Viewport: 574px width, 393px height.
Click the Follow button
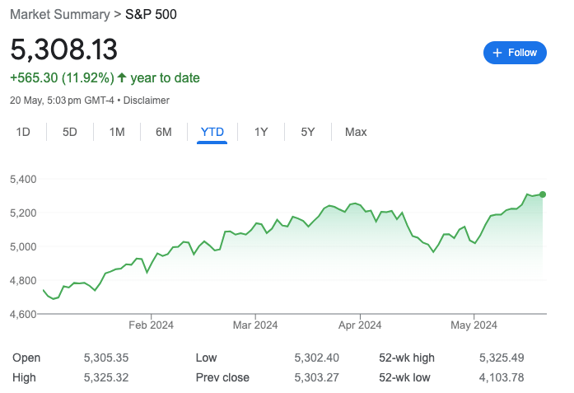515,53
